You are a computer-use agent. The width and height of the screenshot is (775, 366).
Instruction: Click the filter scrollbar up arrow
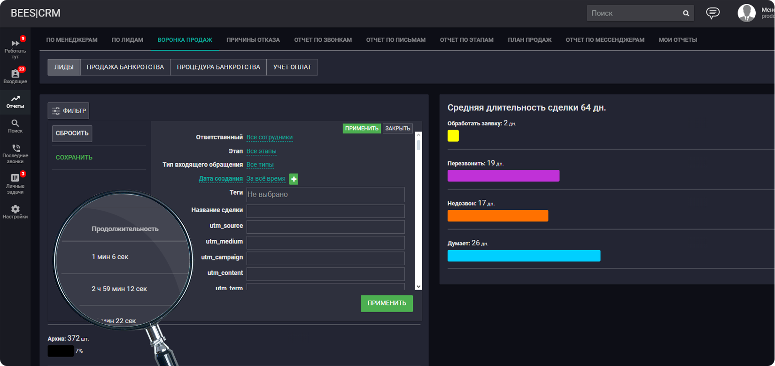418,136
